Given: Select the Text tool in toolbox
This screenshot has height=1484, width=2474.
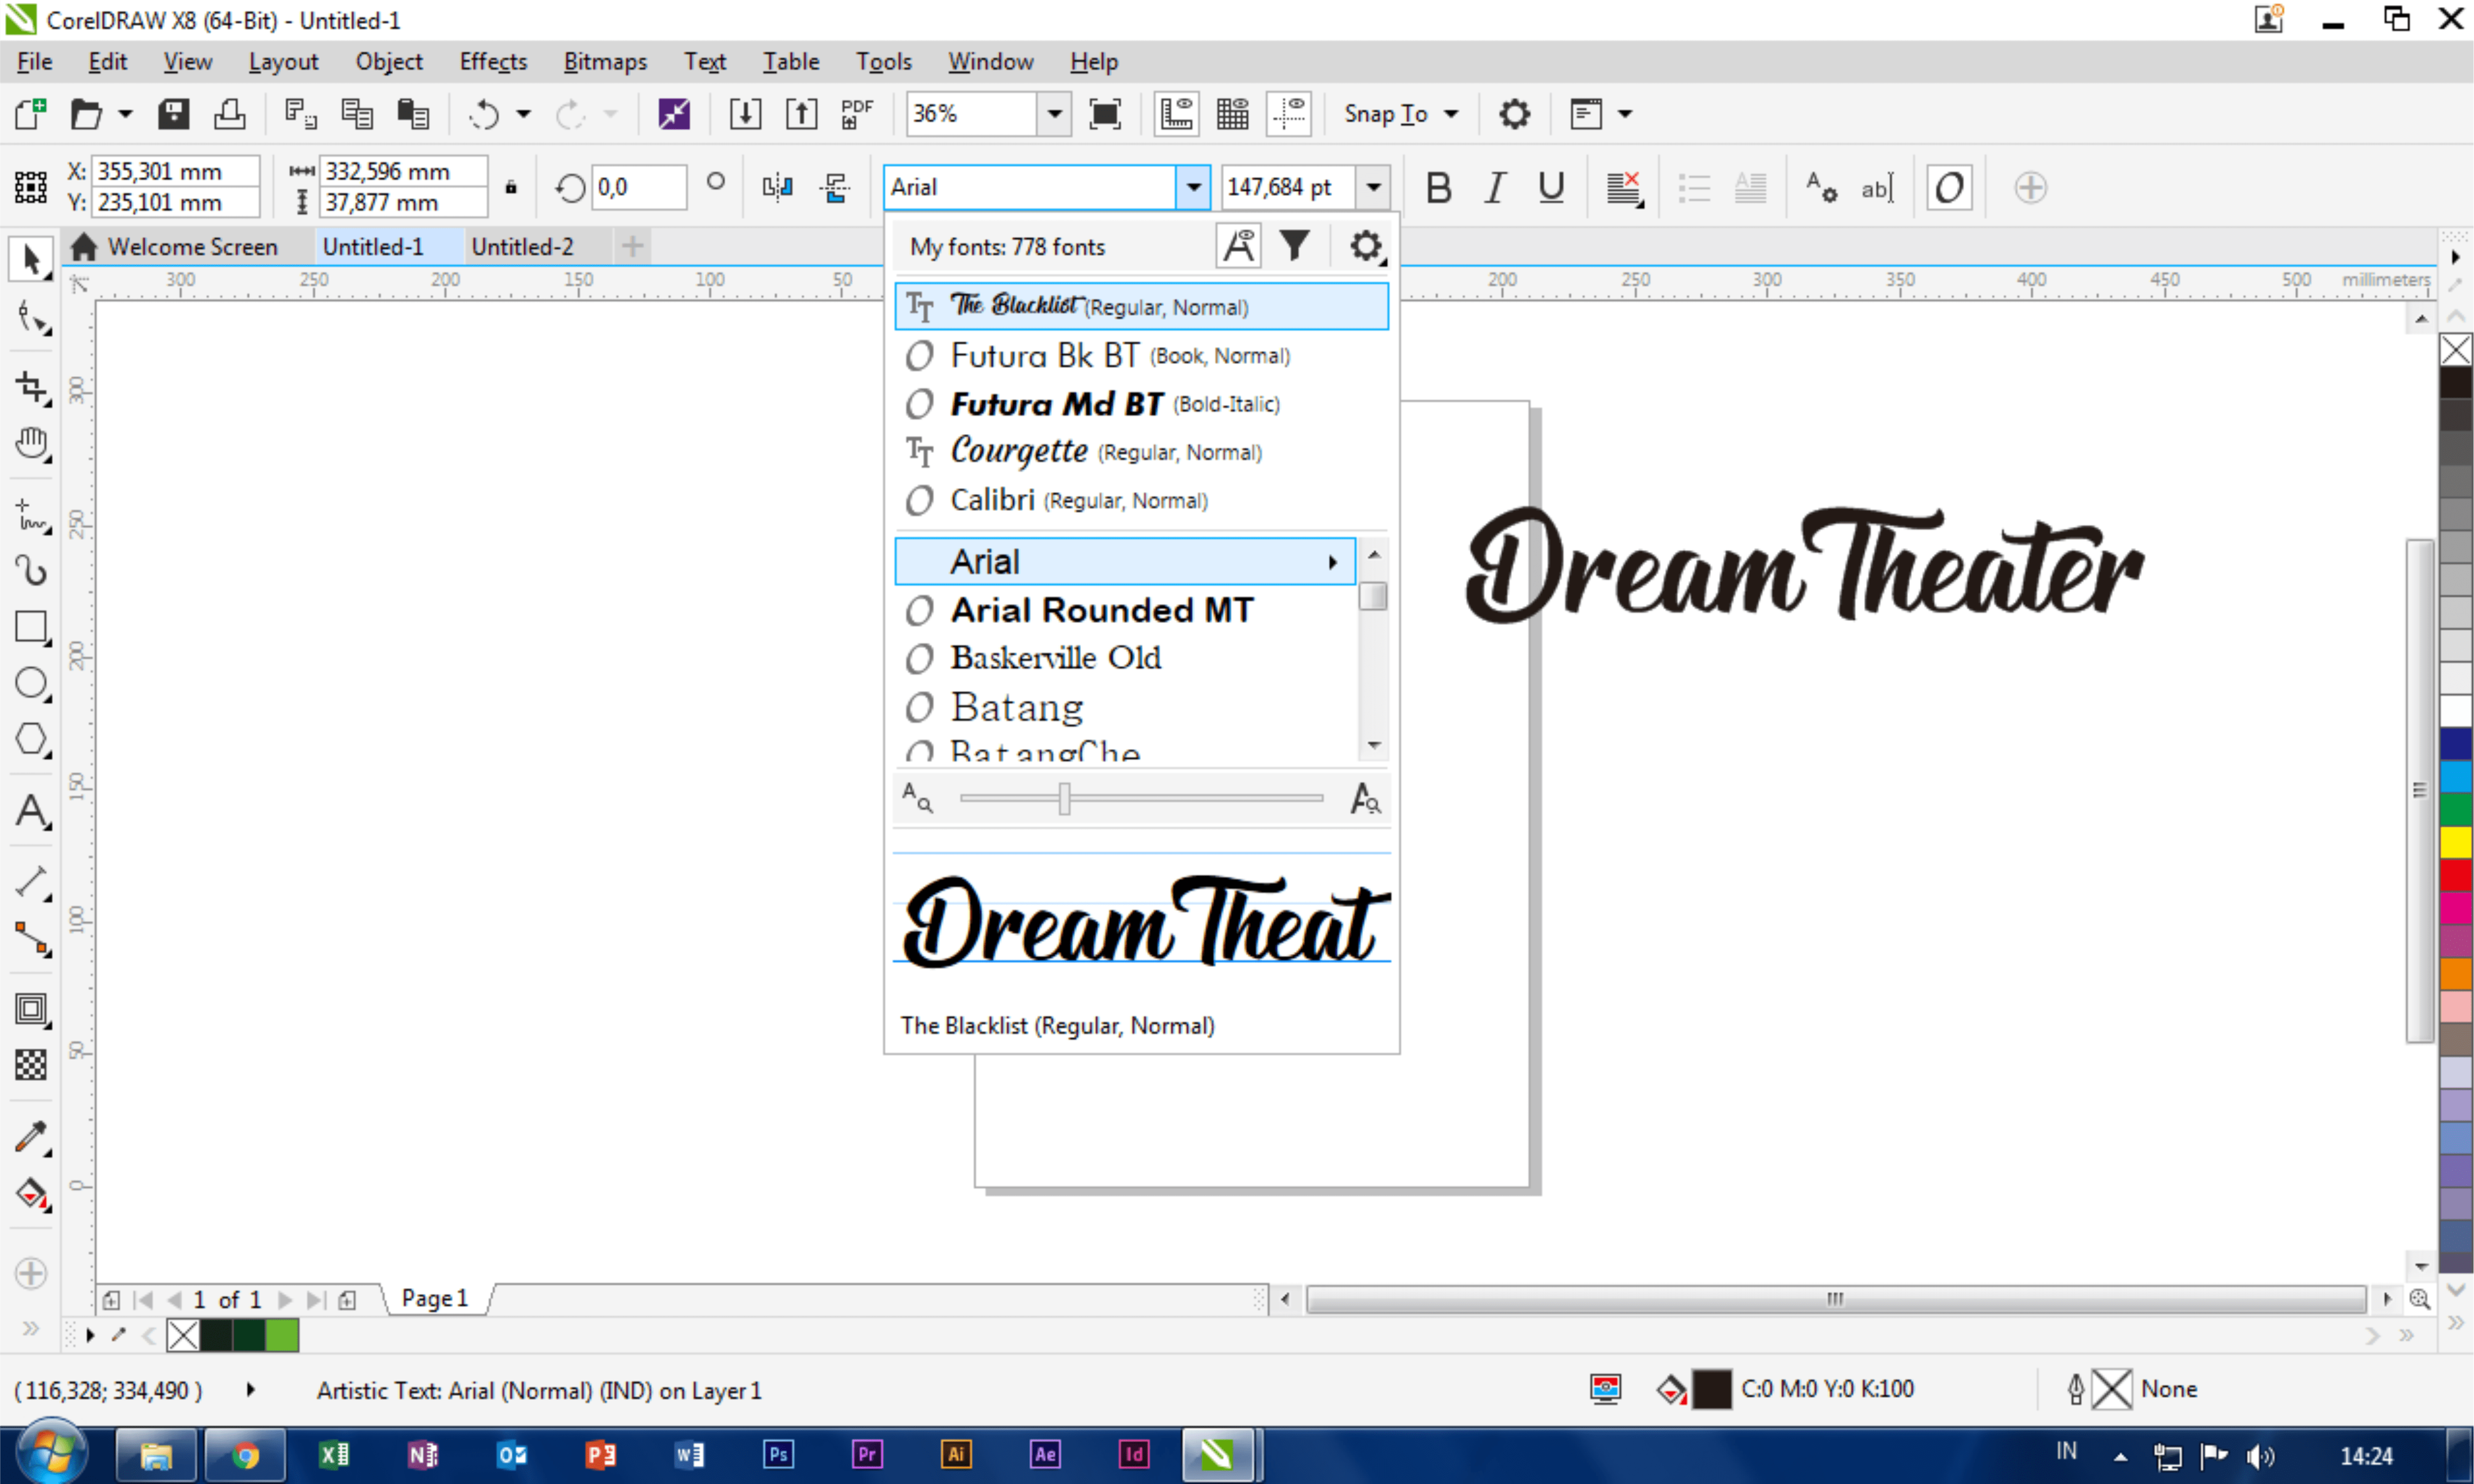Looking at the screenshot, I should (x=30, y=811).
